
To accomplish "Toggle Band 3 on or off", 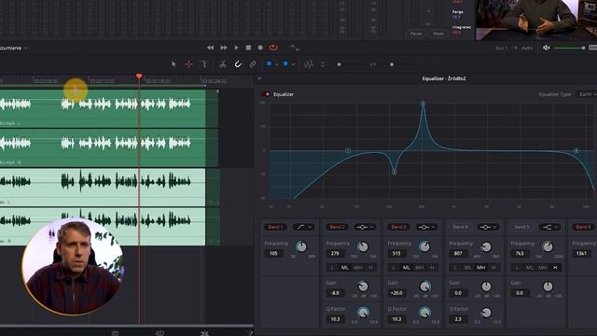I will click(398, 227).
